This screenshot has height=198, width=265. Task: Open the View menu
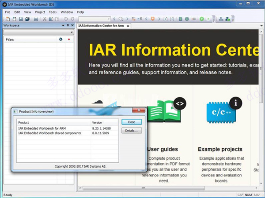tap(27, 12)
